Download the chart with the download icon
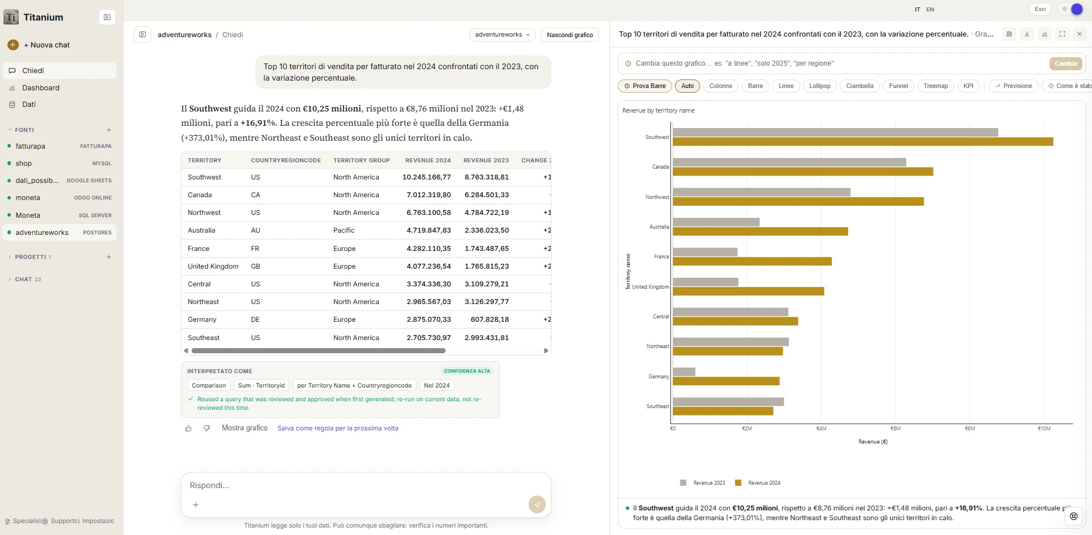1092x535 pixels. (1027, 34)
